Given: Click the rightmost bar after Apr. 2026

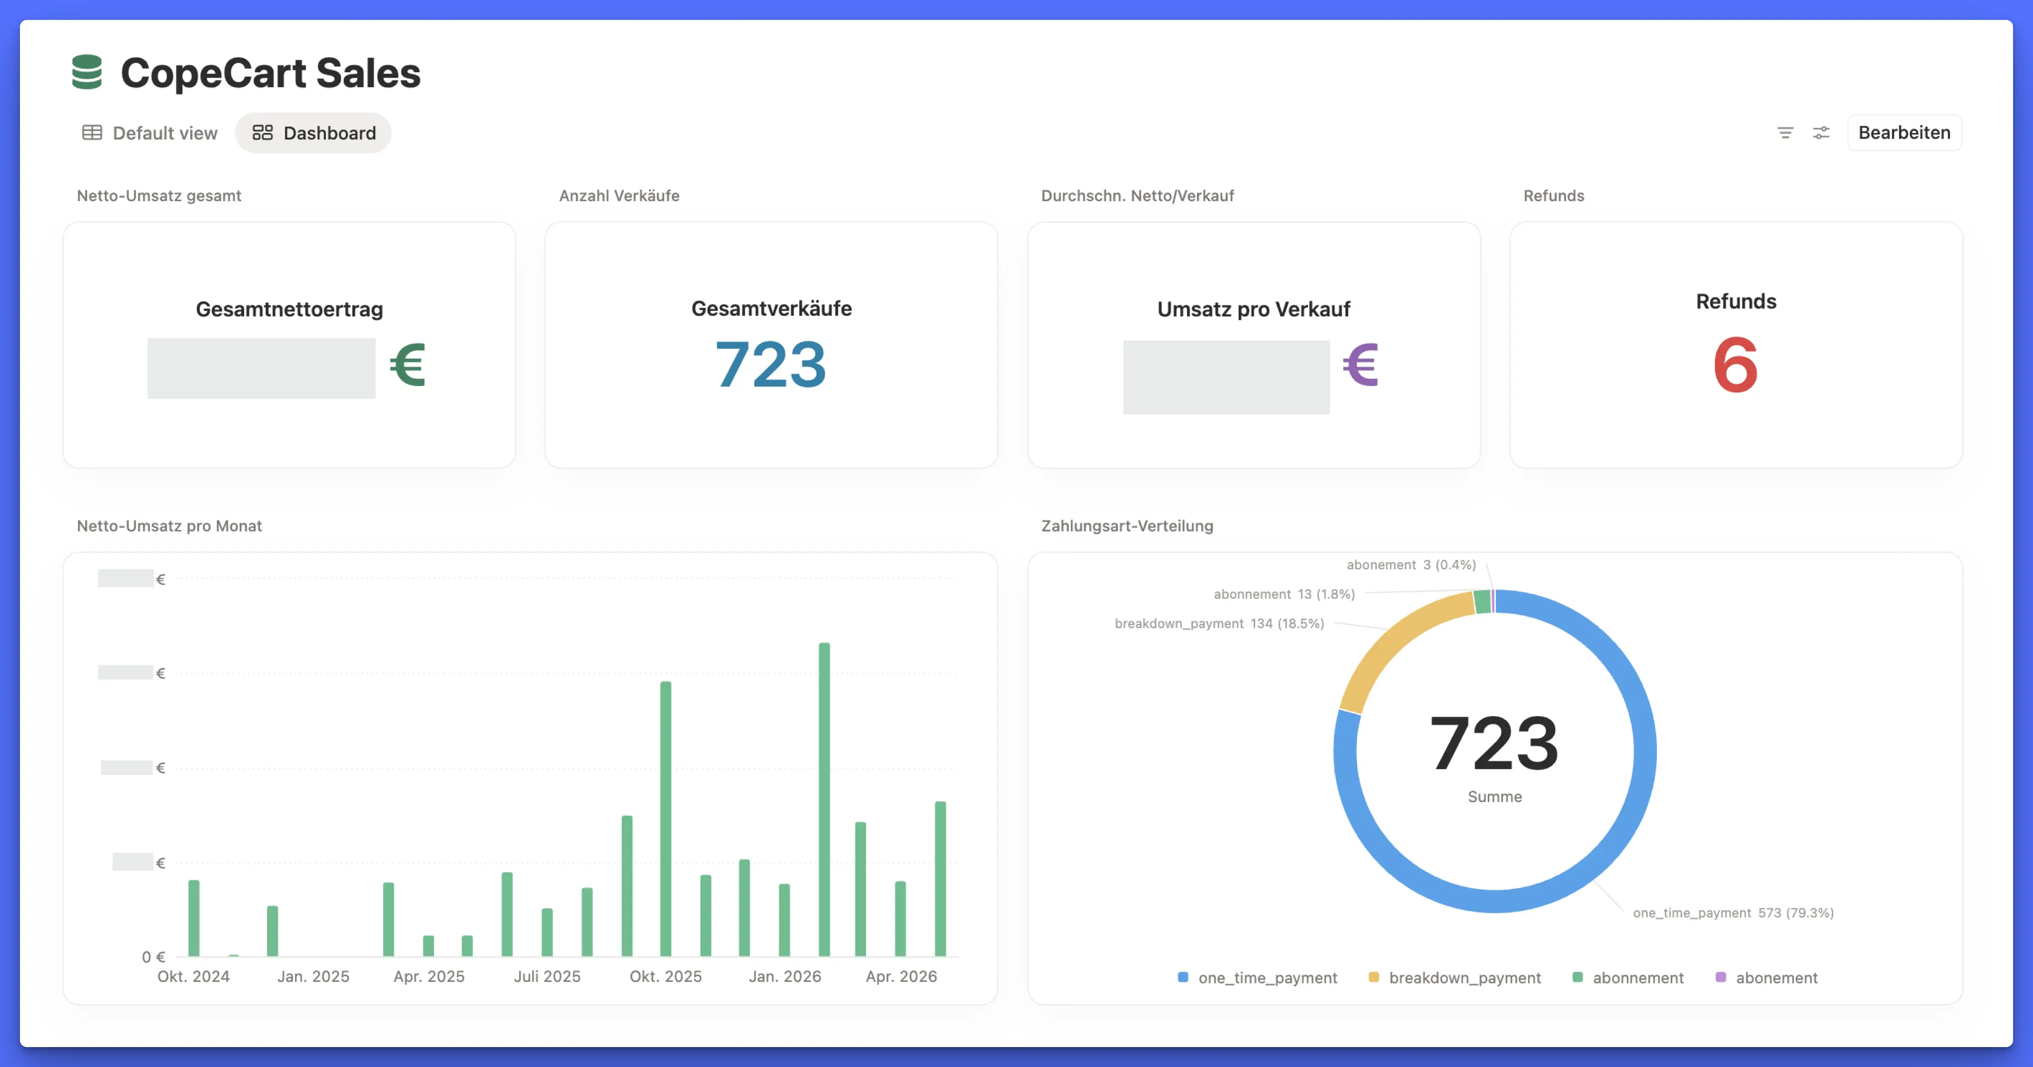Looking at the screenshot, I should 940,878.
